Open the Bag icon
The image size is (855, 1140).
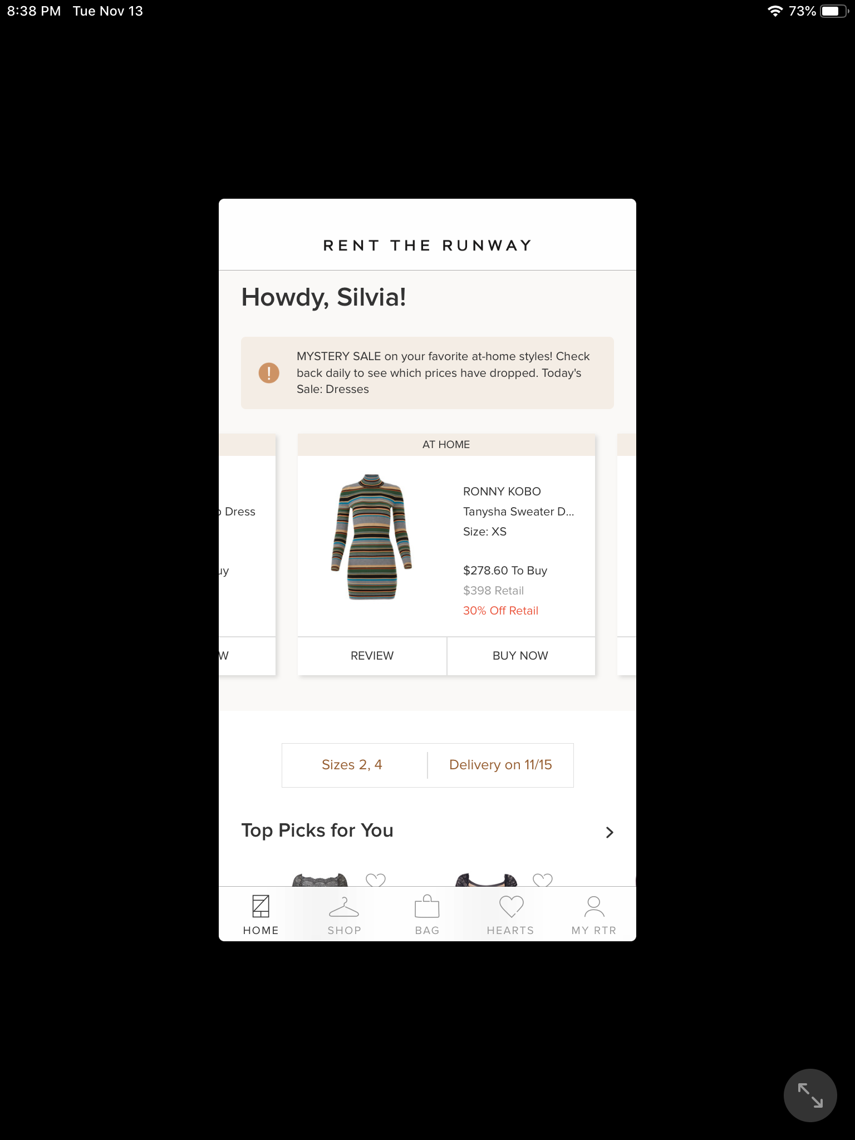pyautogui.click(x=427, y=906)
